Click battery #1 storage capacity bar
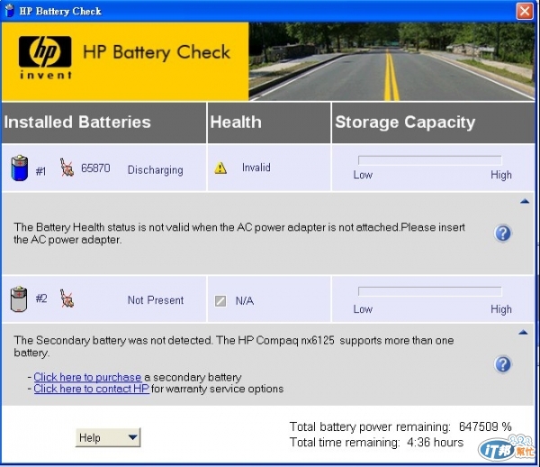540x467 pixels. pyautogui.click(x=429, y=160)
